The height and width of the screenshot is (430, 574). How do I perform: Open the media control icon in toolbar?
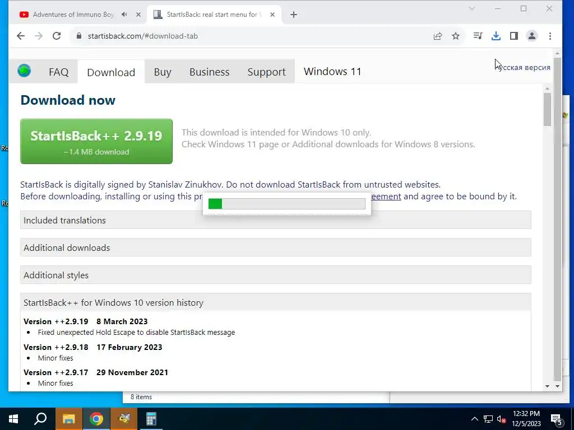tap(478, 36)
